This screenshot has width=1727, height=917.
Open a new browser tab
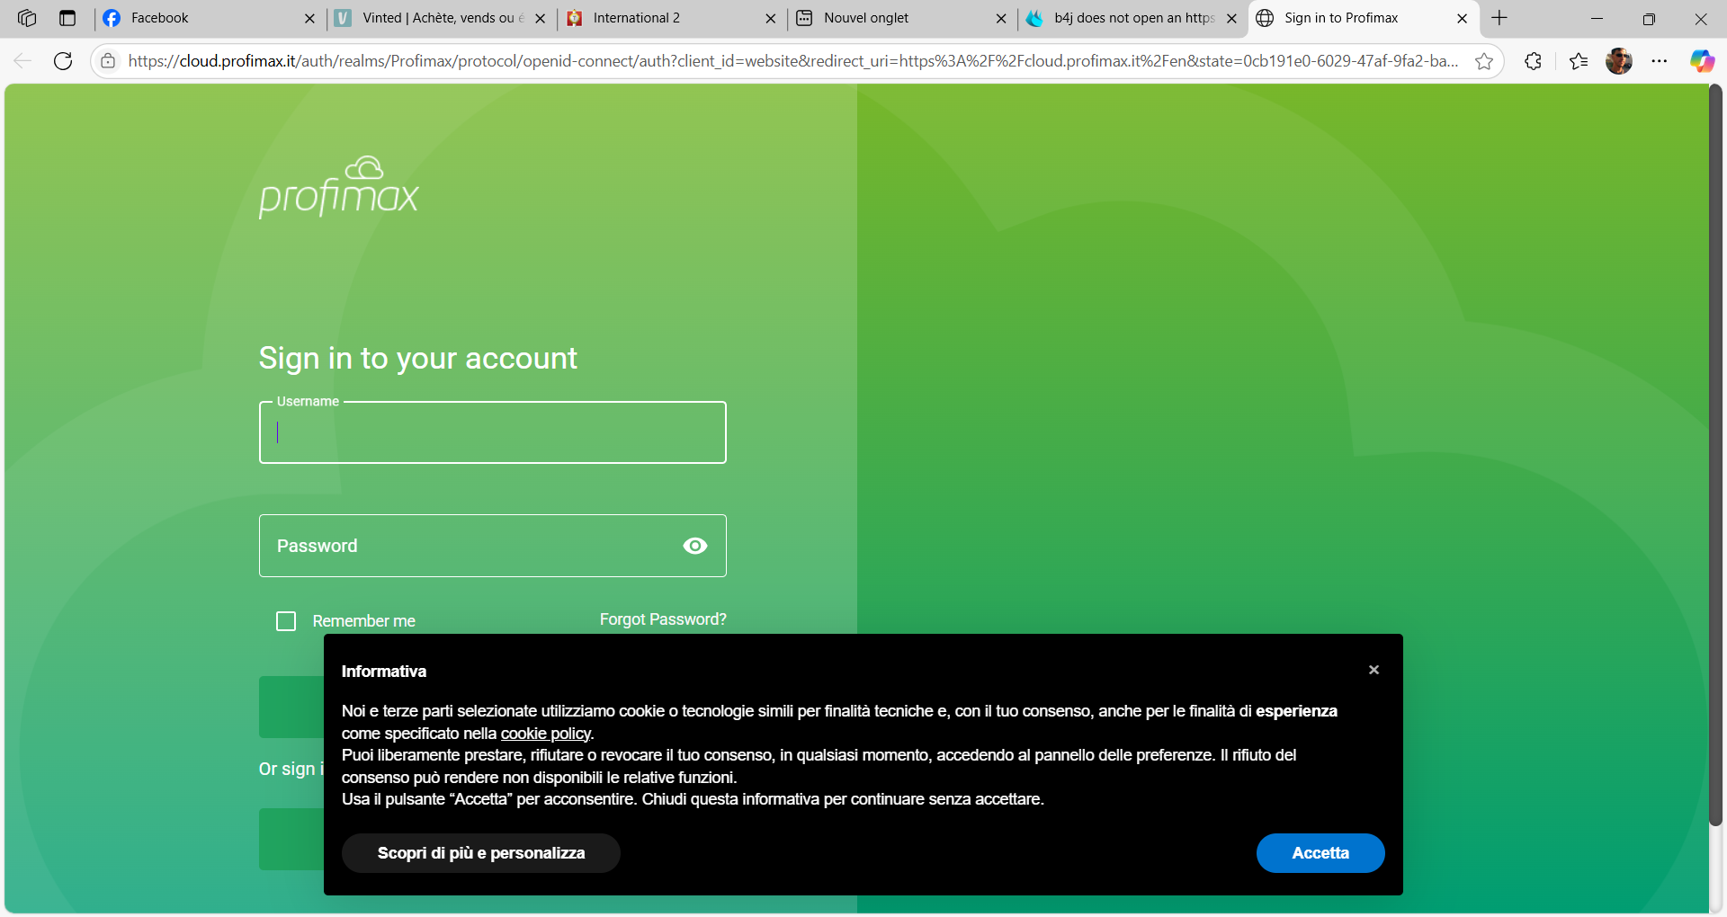tap(1499, 18)
